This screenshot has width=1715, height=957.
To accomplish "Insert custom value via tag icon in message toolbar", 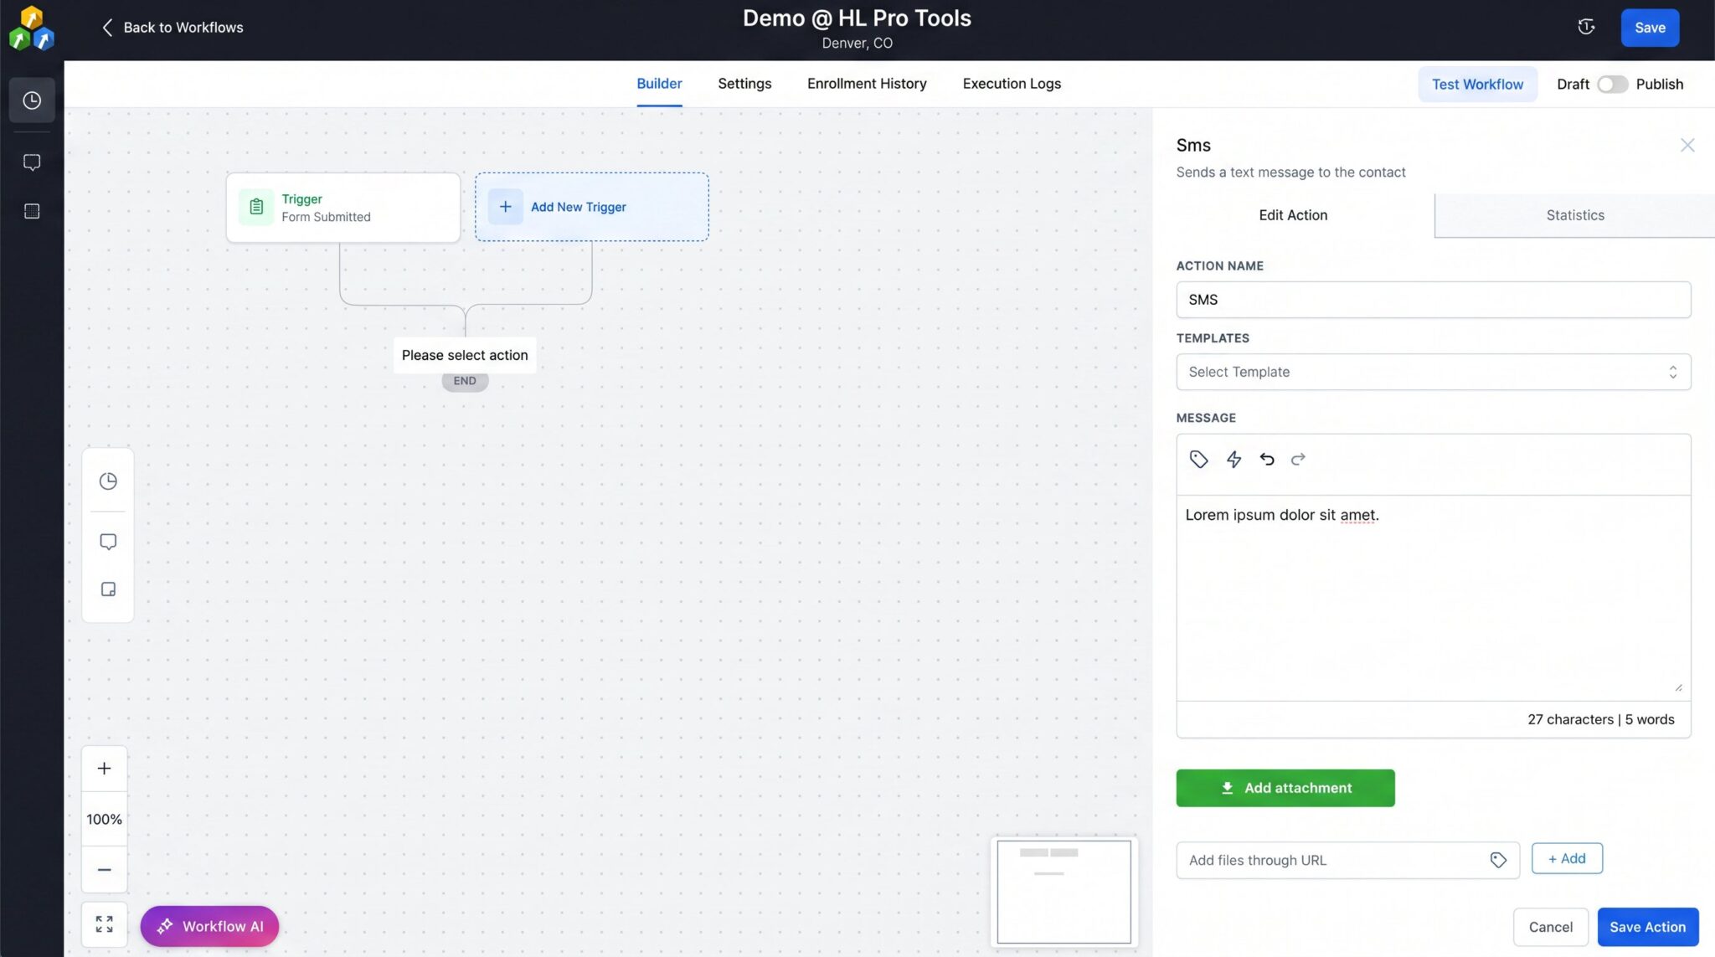I will point(1198,459).
